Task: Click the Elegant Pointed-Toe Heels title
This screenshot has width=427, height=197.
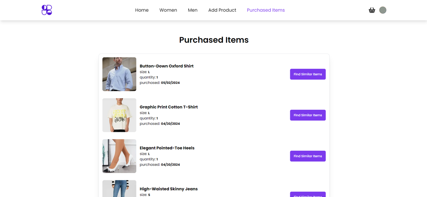Action: coord(167,148)
